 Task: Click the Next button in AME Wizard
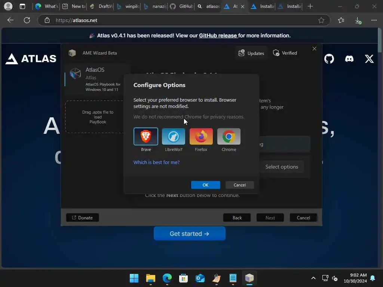click(x=270, y=217)
